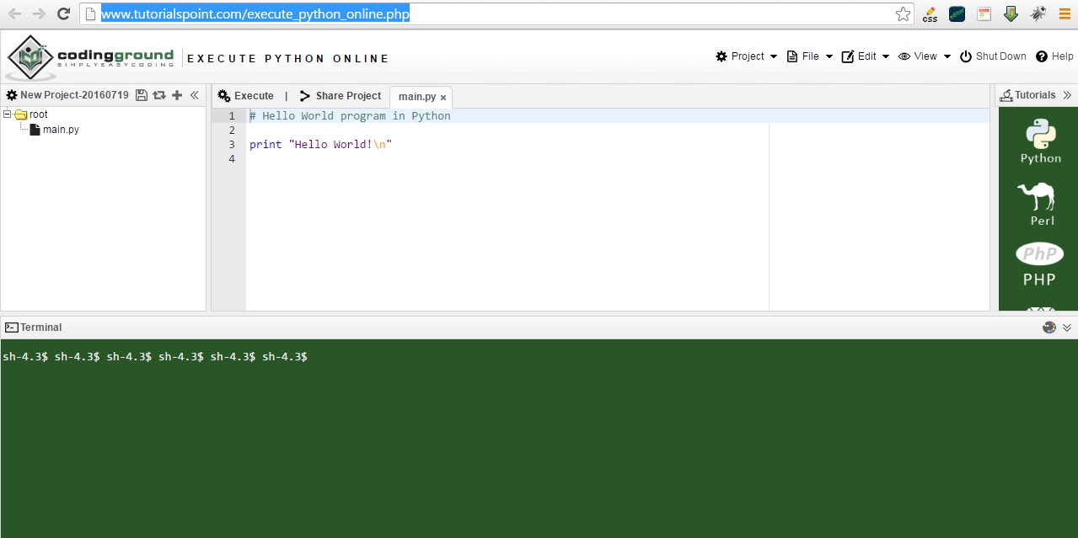This screenshot has height=538, width=1078.
Task: Click the Execute button
Action: tap(245, 96)
